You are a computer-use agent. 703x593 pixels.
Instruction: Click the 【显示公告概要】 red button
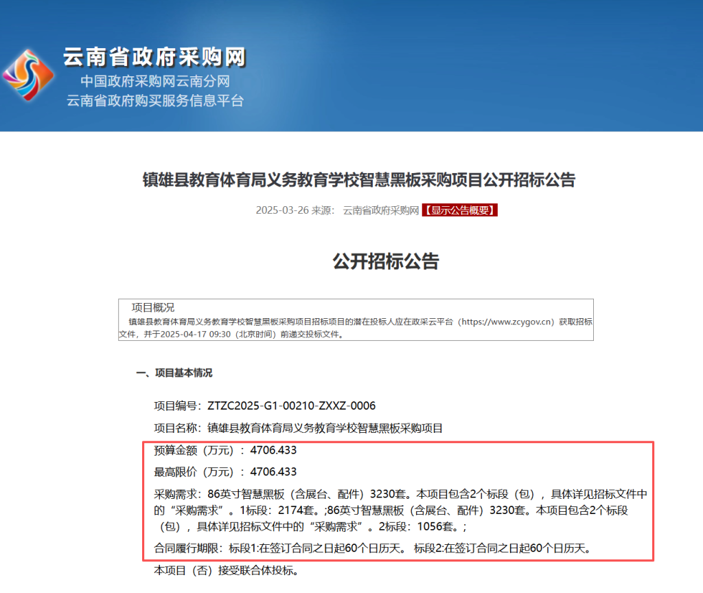[x=459, y=210]
